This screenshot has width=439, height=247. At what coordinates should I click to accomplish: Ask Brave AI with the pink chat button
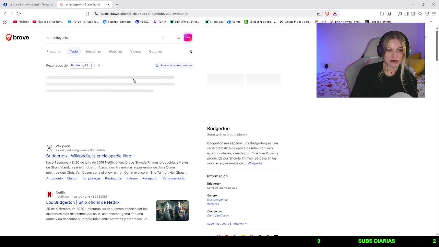[x=188, y=37]
